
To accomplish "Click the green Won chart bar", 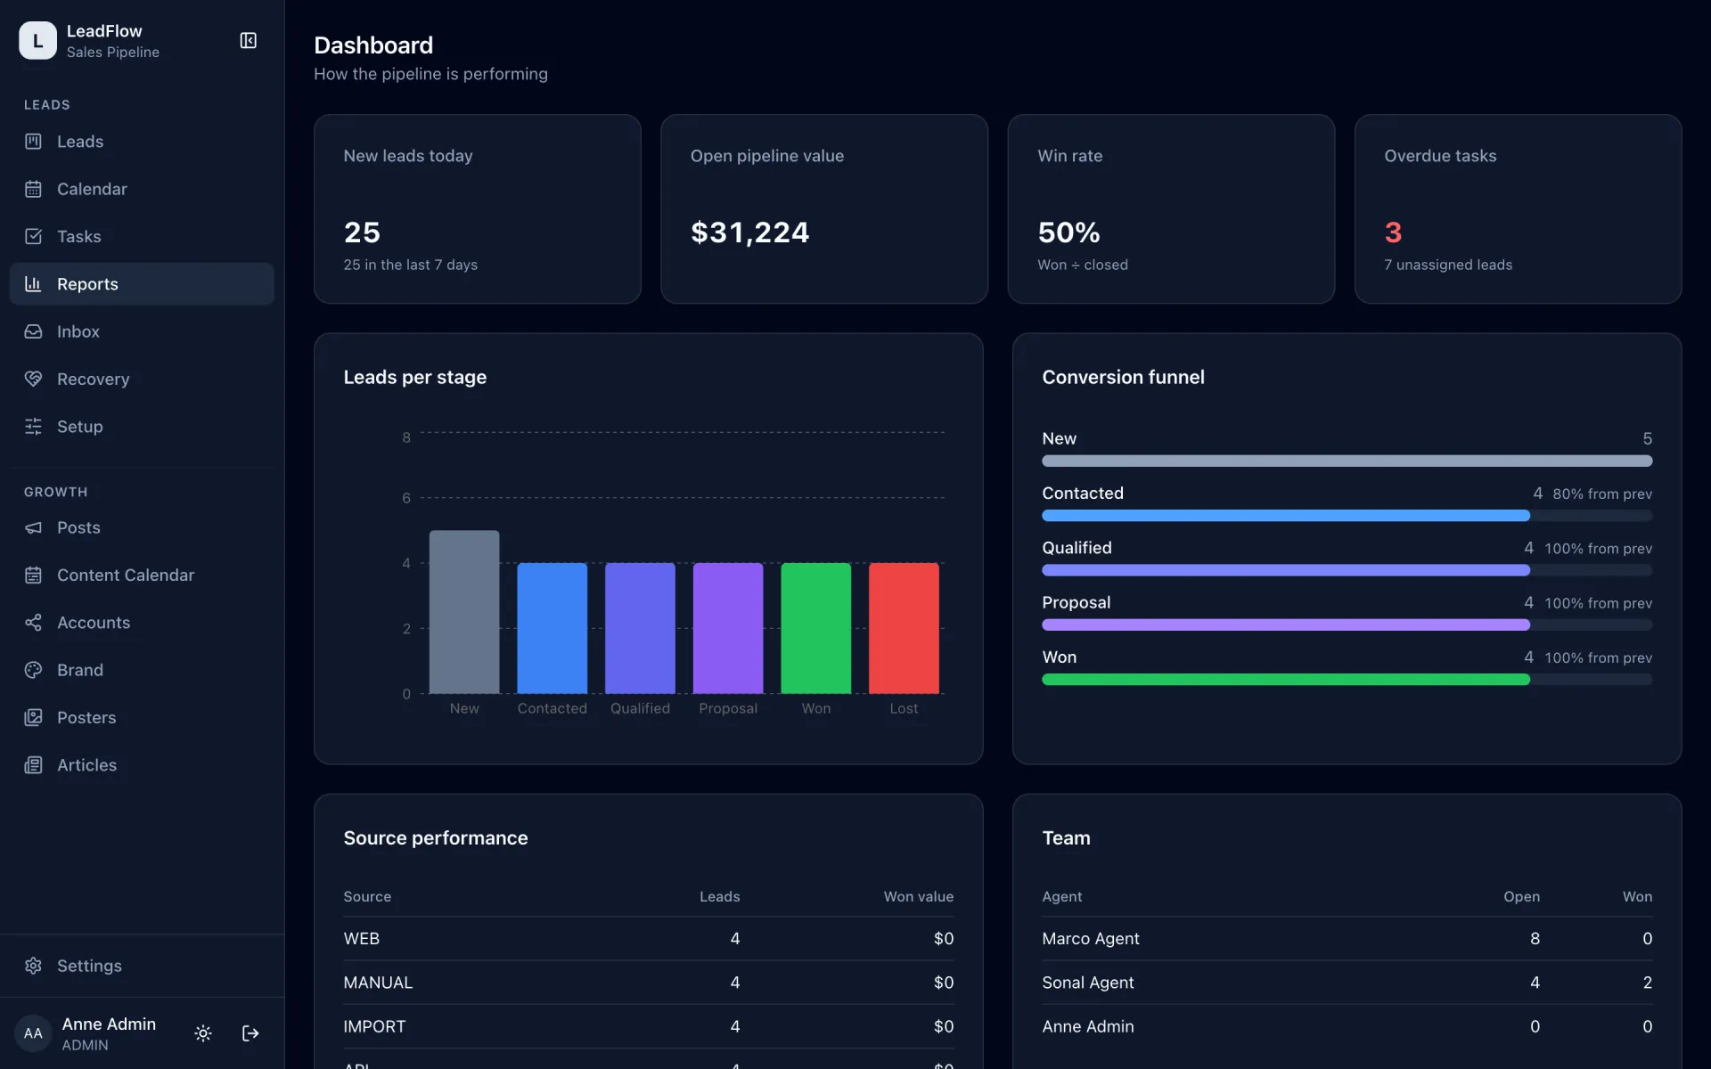I will pos(815,628).
